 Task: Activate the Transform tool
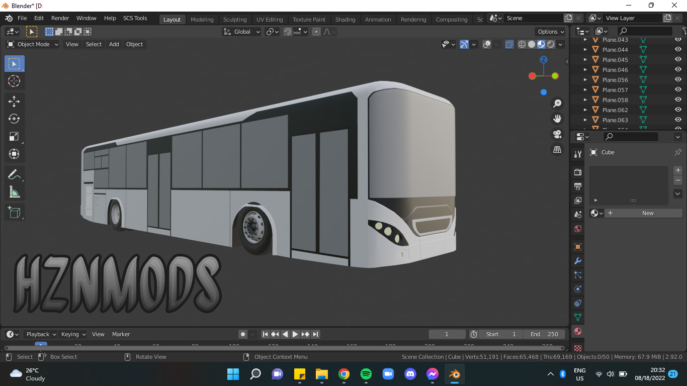click(x=14, y=154)
